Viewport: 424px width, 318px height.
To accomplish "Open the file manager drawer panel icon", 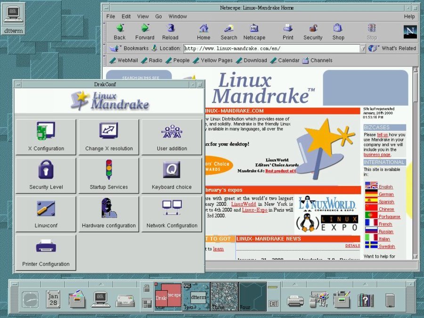I will click(x=77, y=299).
